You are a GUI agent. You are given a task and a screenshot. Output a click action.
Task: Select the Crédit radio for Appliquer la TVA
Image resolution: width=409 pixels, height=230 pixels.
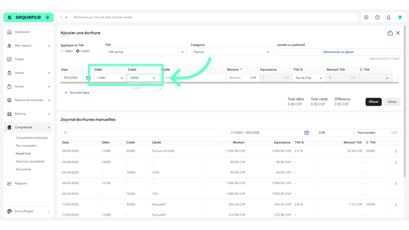[x=78, y=51]
